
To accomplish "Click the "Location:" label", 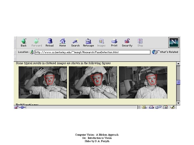I will [24, 52].
